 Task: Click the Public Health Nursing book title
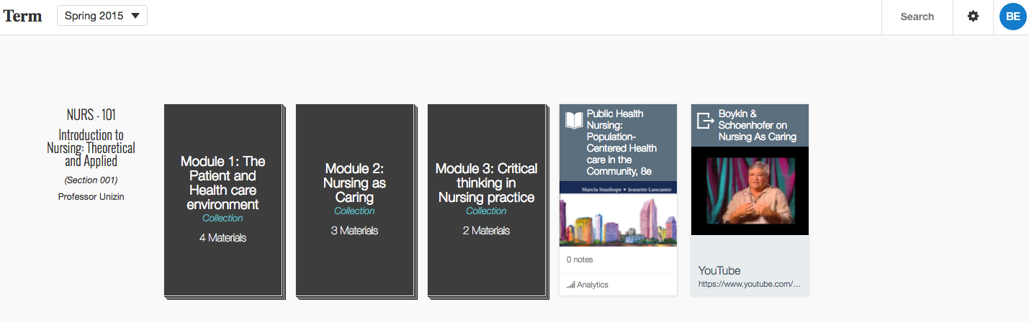(x=621, y=142)
